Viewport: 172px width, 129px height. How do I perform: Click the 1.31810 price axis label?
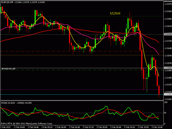(168, 26)
